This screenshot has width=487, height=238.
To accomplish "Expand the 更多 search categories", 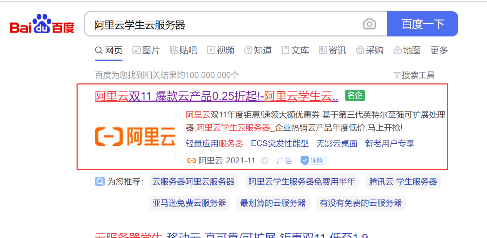I will click(439, 50).
